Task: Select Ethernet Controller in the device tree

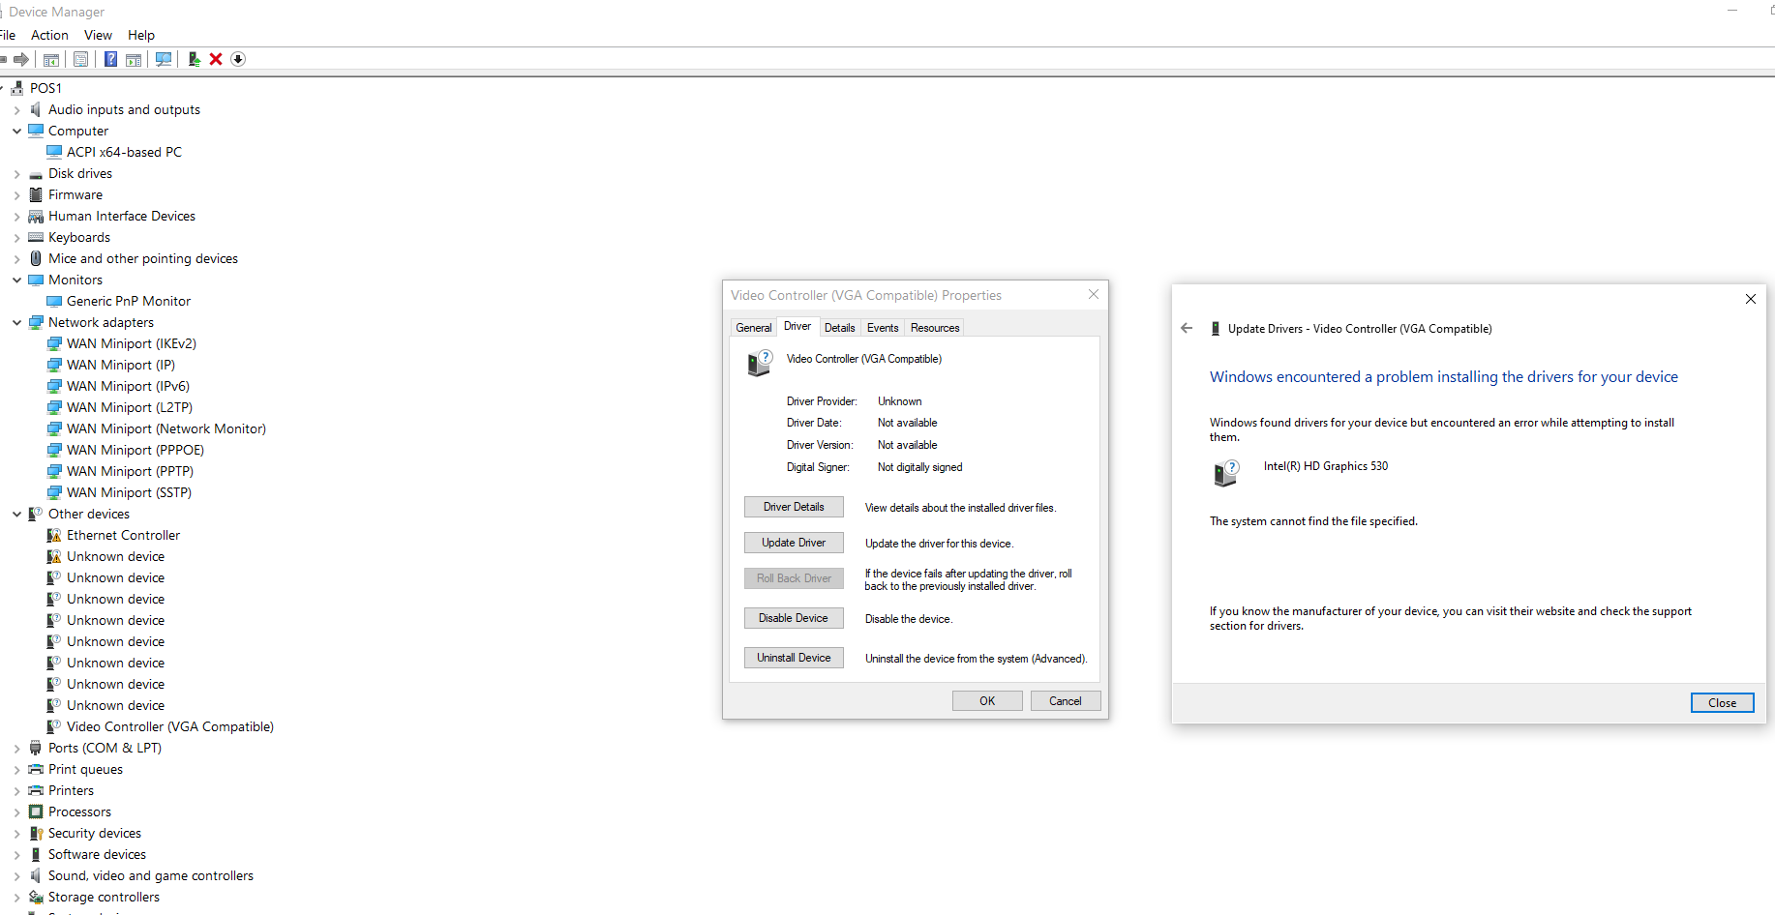Action: tap(123, 536)
